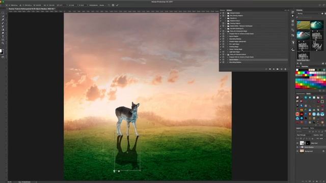Select the Baby Deer layer name
The image size is (326, 183).
[314, 143]
